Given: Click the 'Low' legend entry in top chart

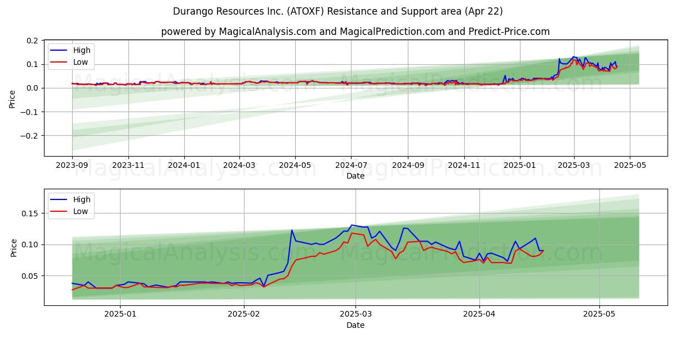Looking at the screenshot, I should (69, 62).
